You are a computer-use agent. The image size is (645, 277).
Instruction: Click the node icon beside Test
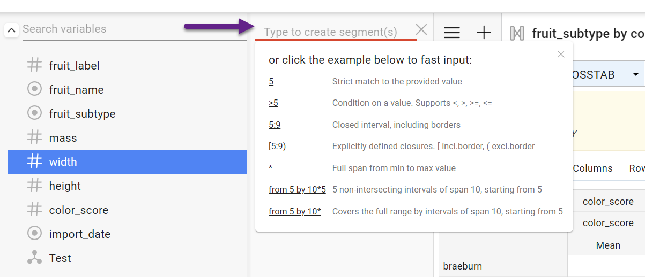coord(34,258)
